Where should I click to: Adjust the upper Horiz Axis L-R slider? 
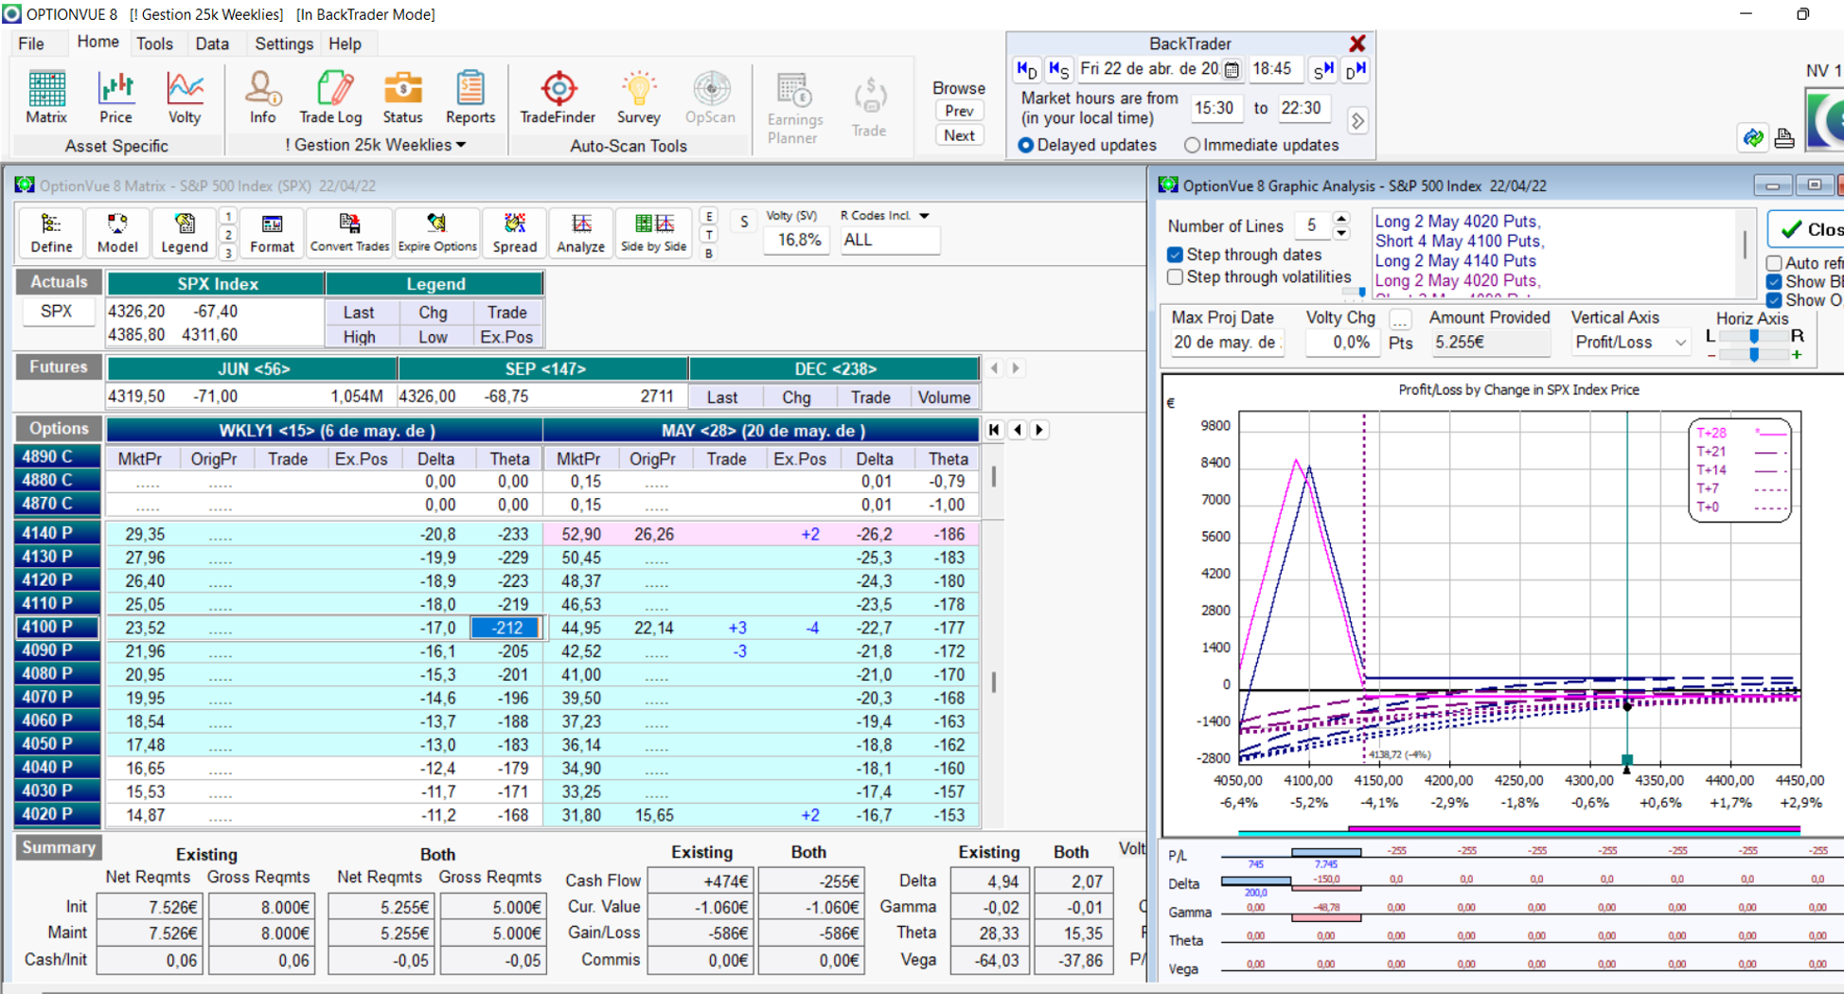point(1754,336)
